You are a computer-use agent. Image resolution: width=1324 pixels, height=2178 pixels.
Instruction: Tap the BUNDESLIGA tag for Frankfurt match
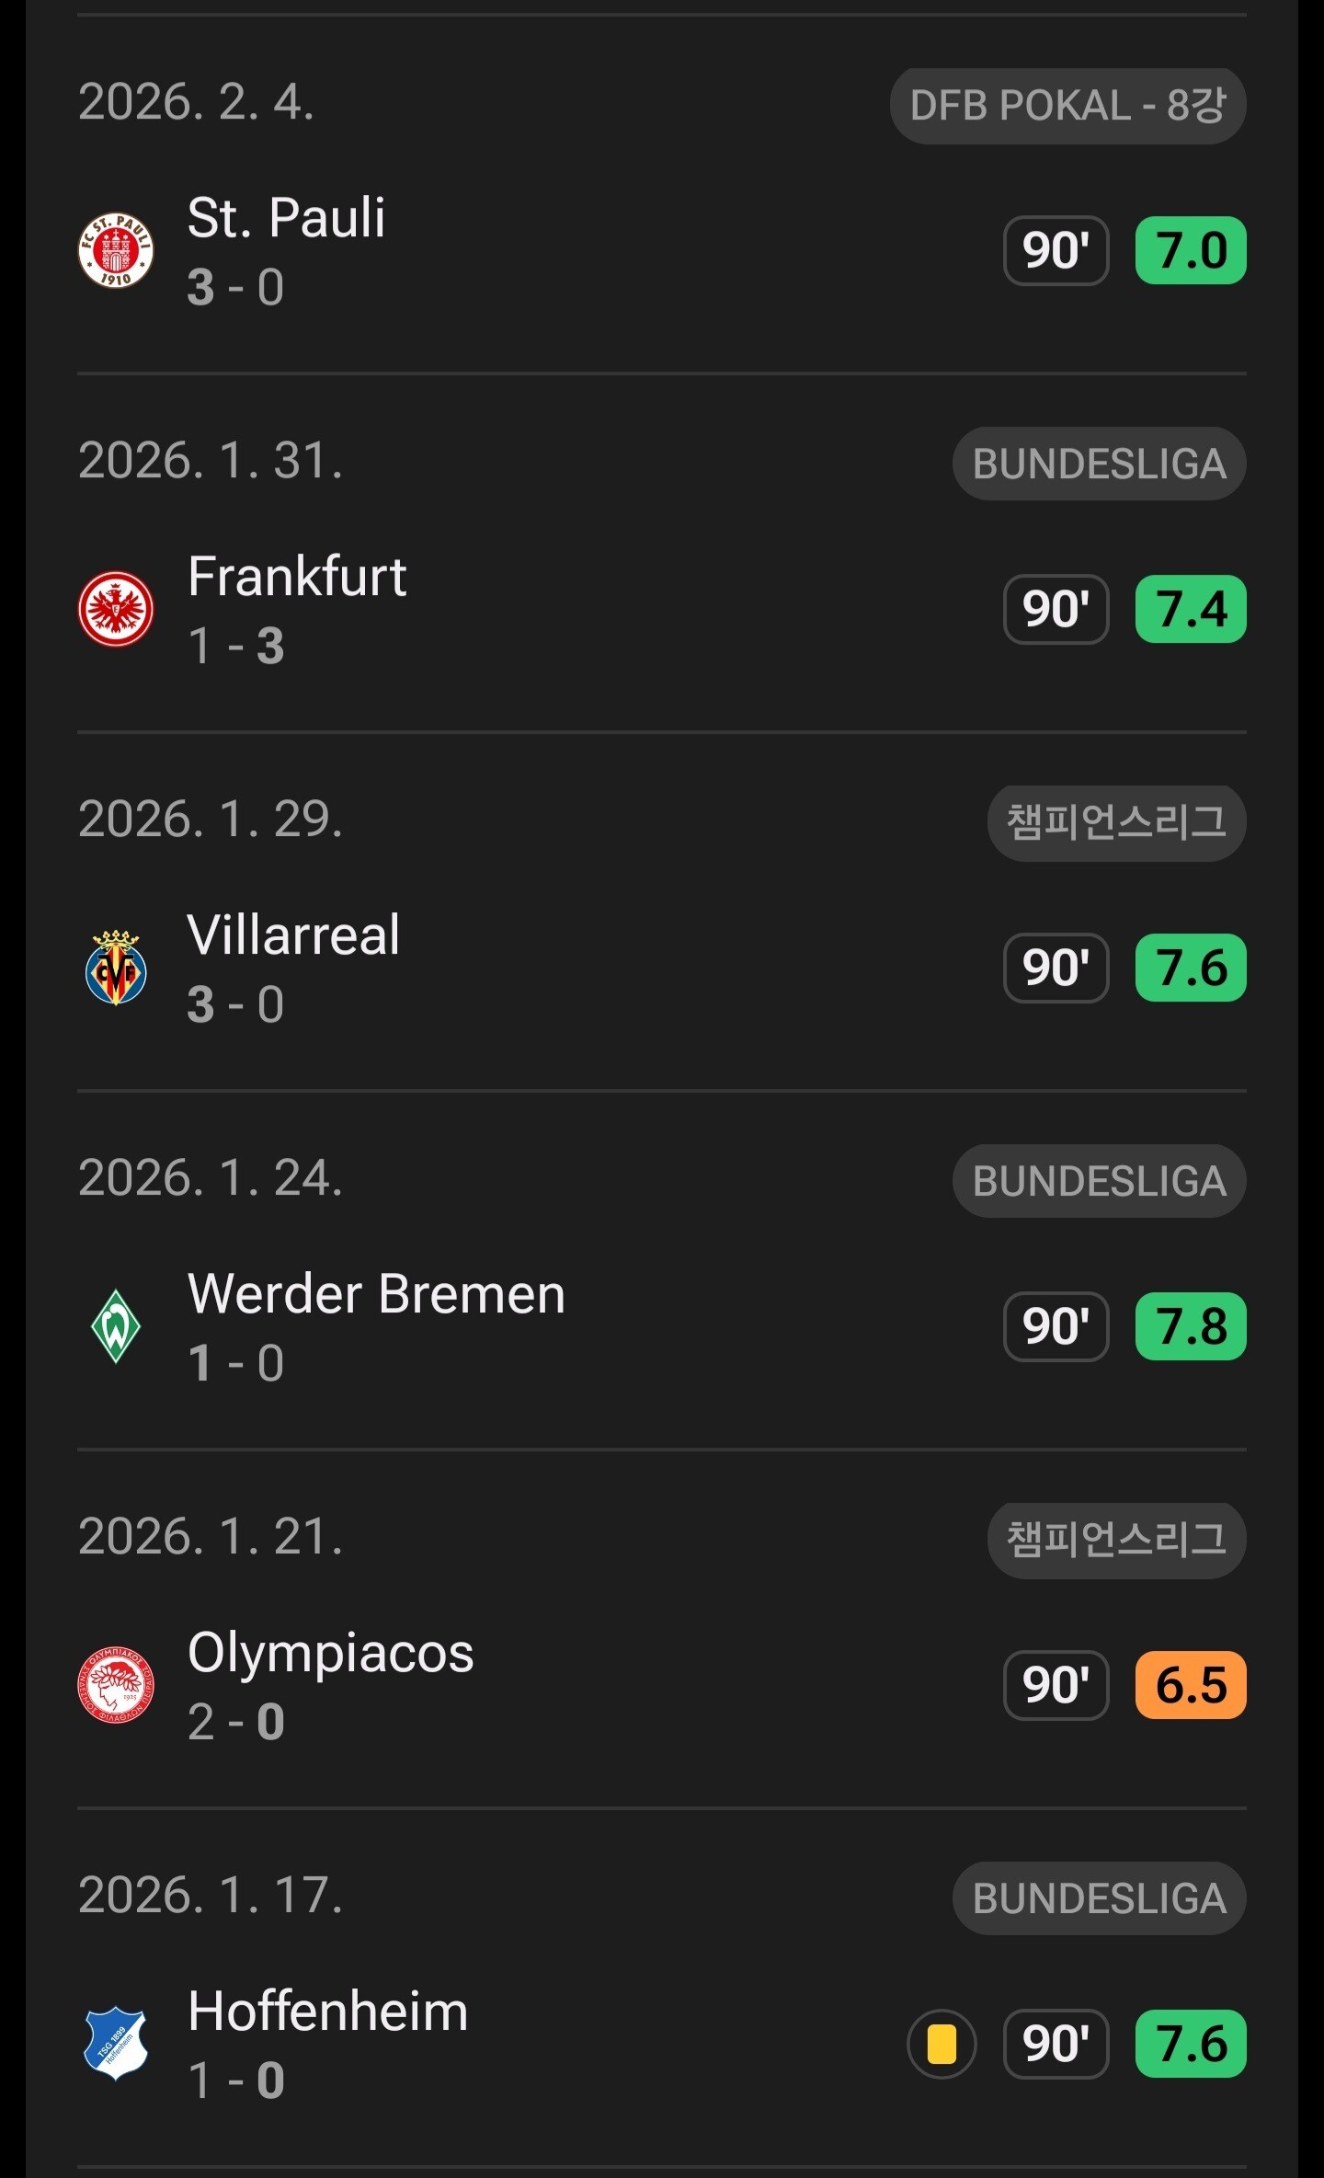[1099, 464]
